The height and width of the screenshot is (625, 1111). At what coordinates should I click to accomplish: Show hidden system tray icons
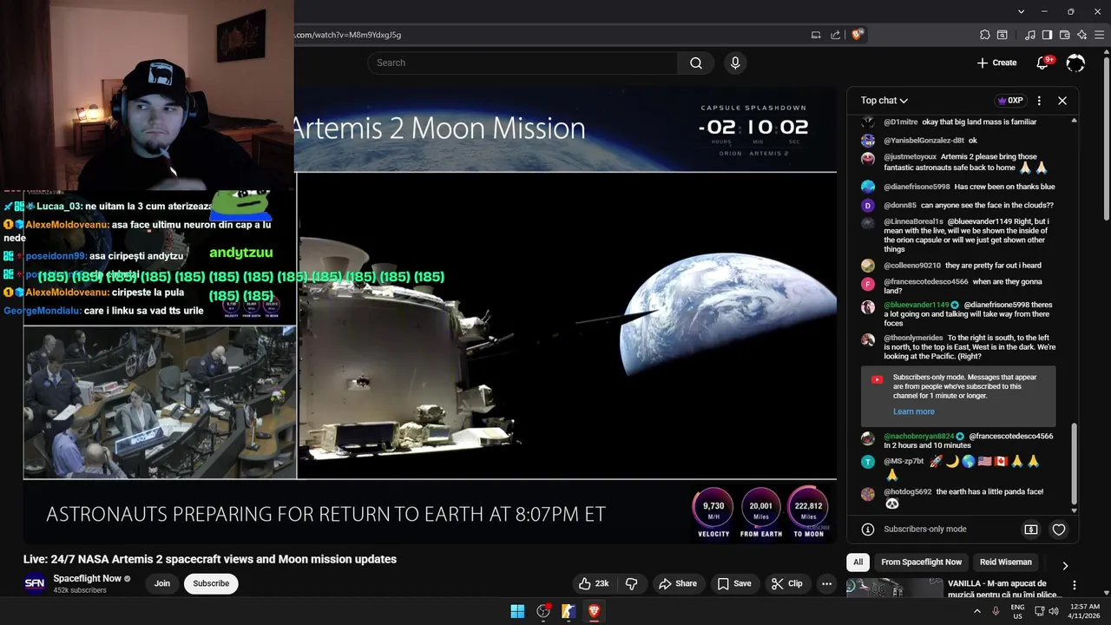click(976, 611)
